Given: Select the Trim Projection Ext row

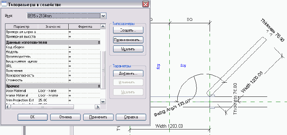Looking at the screenshot, I should tap(53, 100).
